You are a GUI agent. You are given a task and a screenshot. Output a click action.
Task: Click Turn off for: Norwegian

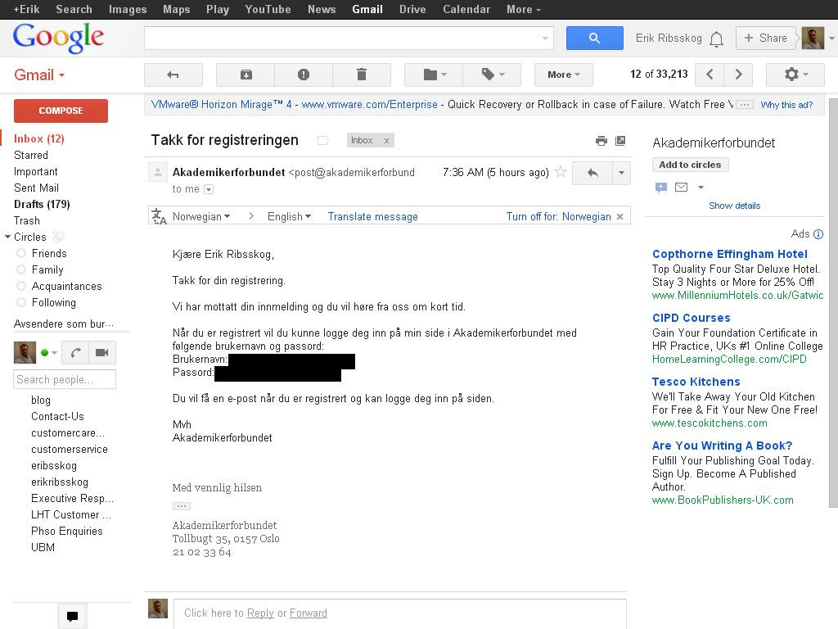558,216
